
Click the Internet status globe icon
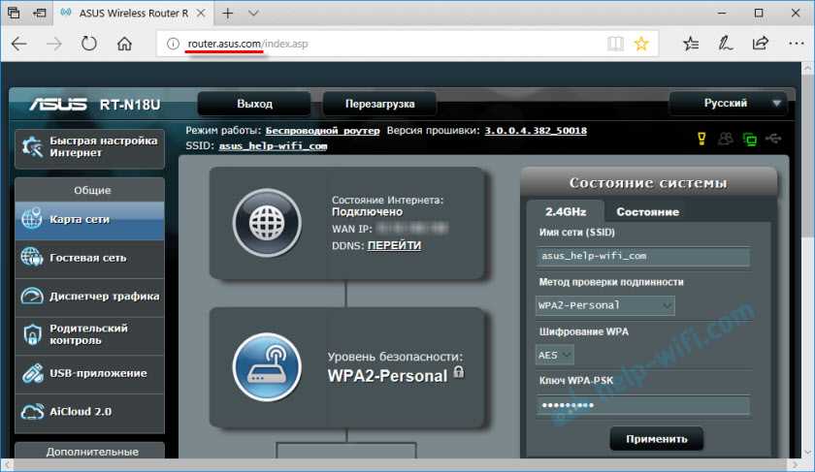[267, 223]
